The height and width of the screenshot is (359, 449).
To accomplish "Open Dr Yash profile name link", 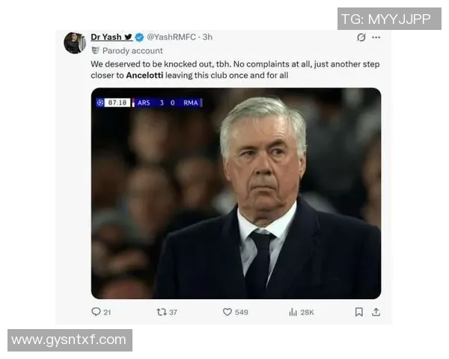I will (106, 37).
